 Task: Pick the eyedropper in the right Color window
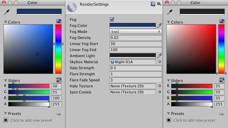[x=170, y=12]
